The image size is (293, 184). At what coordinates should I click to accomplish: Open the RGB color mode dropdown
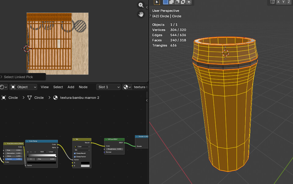[x=43, y=152]
